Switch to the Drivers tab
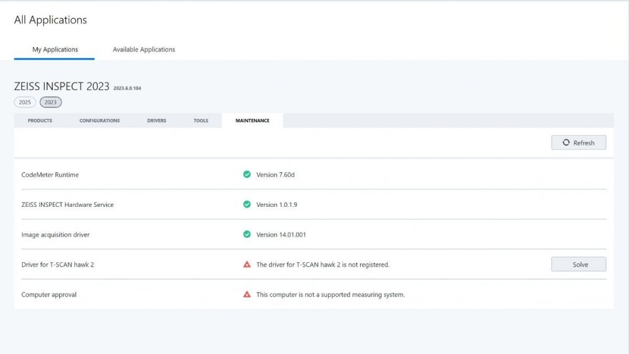The width and height of the screenshot is (629, 354). click(157, 121)
